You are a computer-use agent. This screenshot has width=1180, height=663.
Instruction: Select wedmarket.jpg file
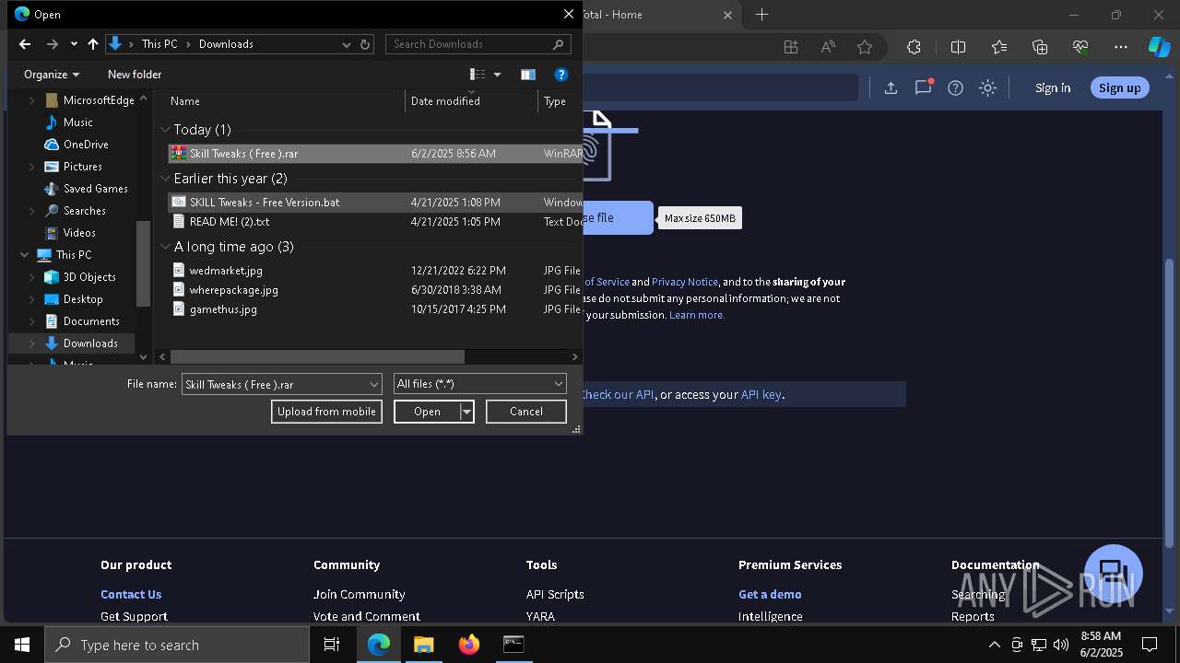375,271
